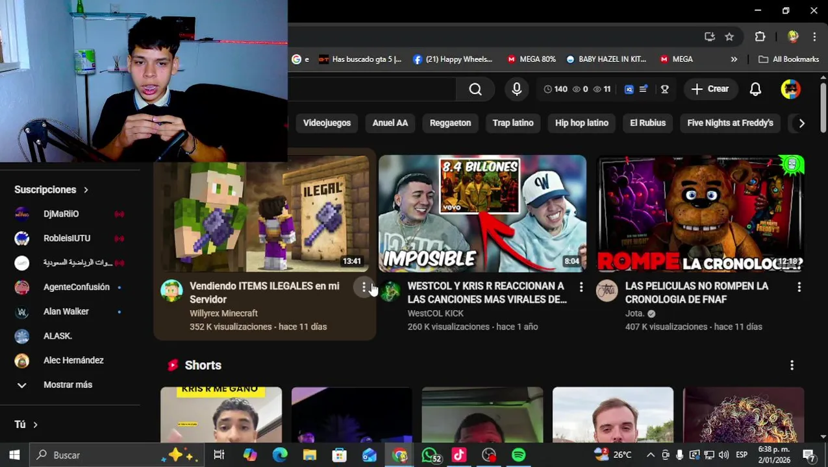Open the Alec Hernández subscription
The height and width of the screenshot is (467, 828).
(70, 361)
